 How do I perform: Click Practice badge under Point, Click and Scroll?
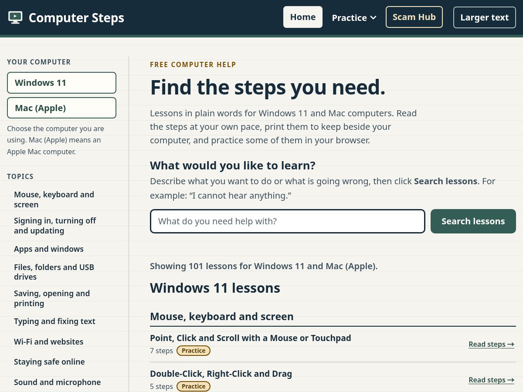[194, 351]
